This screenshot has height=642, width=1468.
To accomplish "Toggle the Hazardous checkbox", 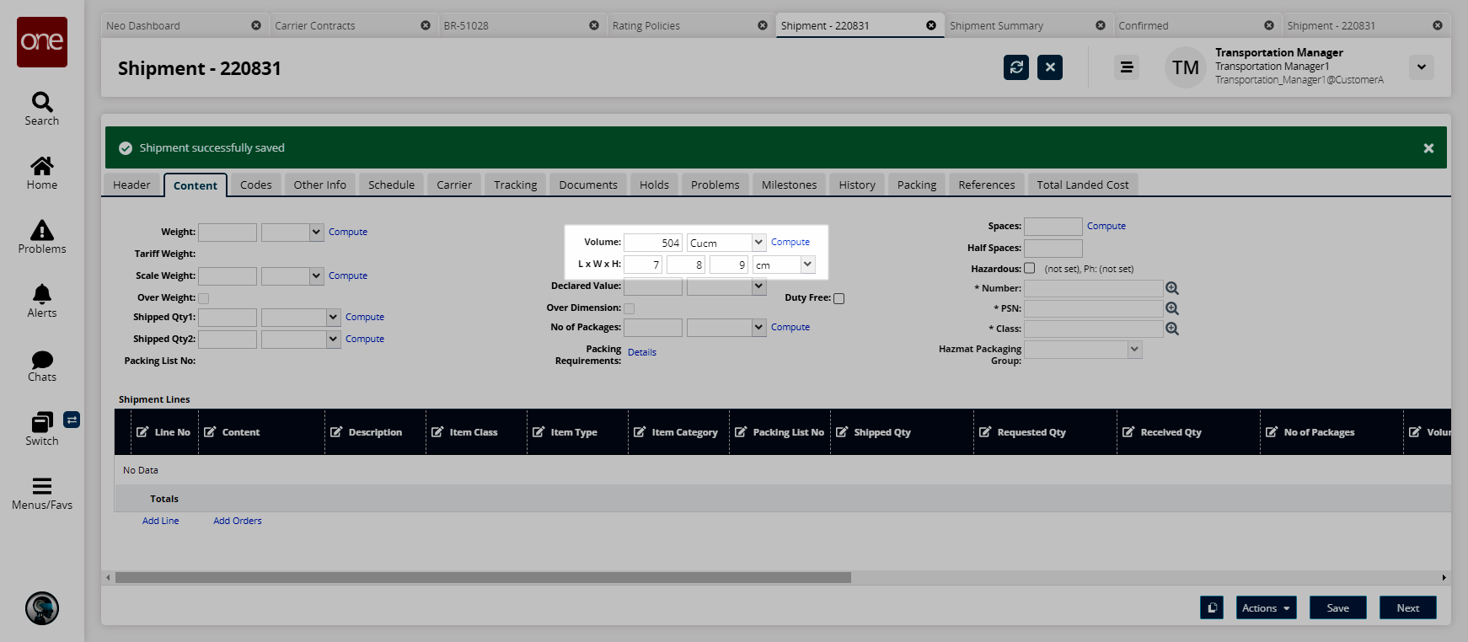I will coord(1029,269).
